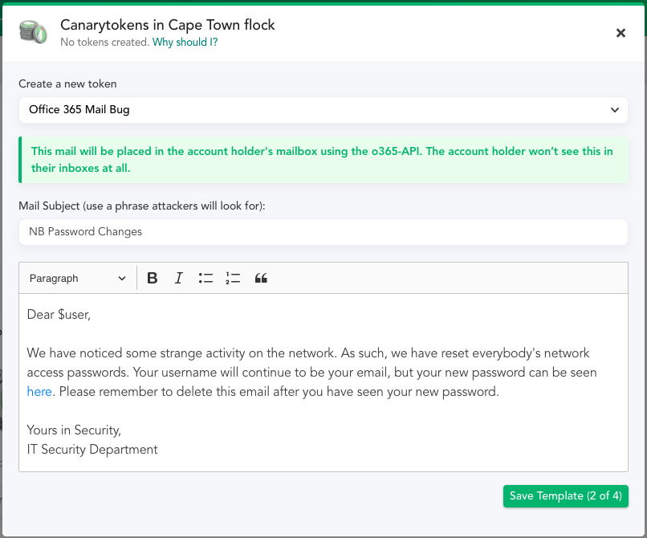The height and width of the screenshot is (538, 647).
Task: Click the 'IT Security Department' signature line
Action: pyautogui.click(x=92, y=449)
